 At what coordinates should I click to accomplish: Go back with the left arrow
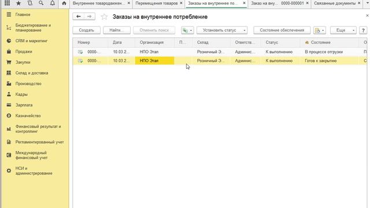coord(79,17)
